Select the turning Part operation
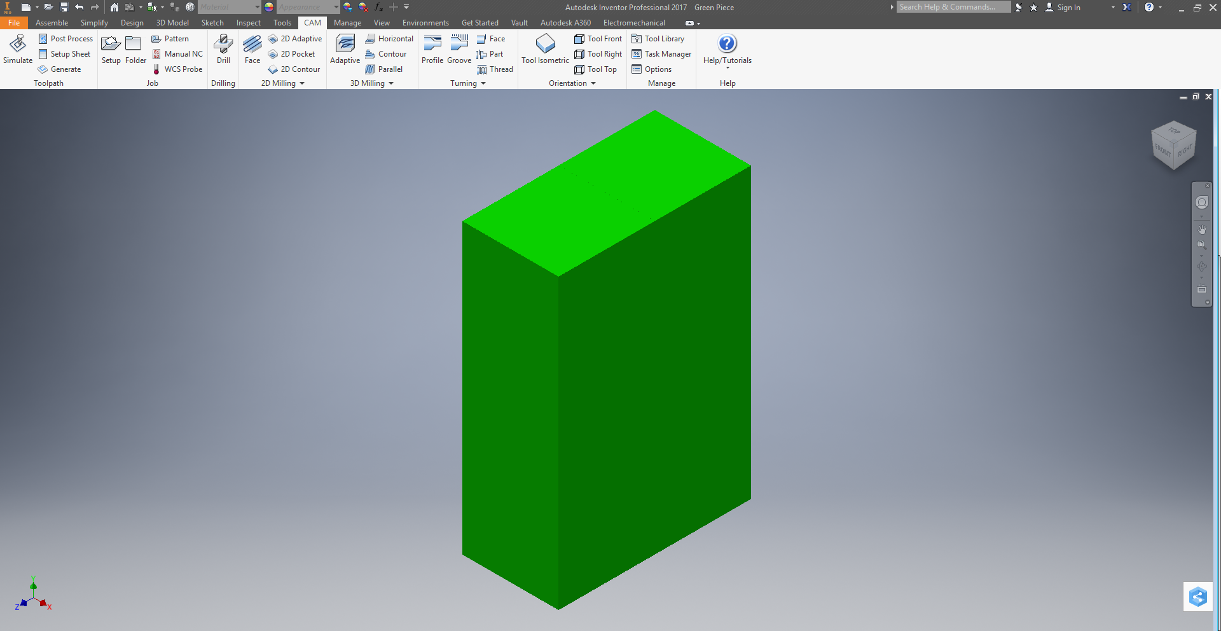The width and height of the screenshot is (1221, 631). [x=490, y=54]
